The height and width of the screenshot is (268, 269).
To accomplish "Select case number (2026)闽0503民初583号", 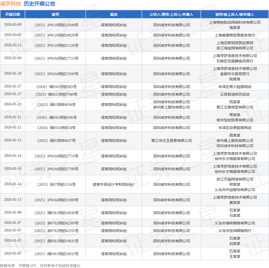I will point(56,87).
